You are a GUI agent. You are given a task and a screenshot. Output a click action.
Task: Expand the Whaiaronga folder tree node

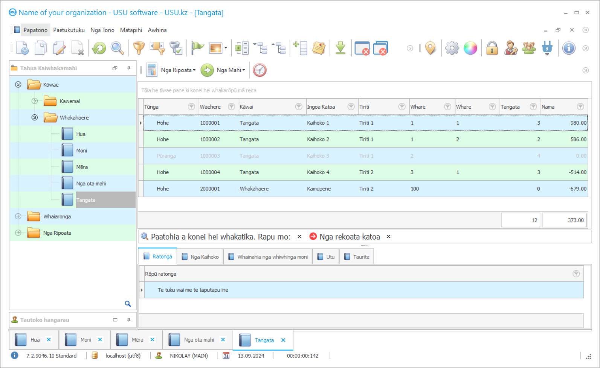pos(18,216)
